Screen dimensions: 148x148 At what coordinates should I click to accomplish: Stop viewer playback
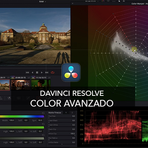pyautogui.click(x=37, y=73)
